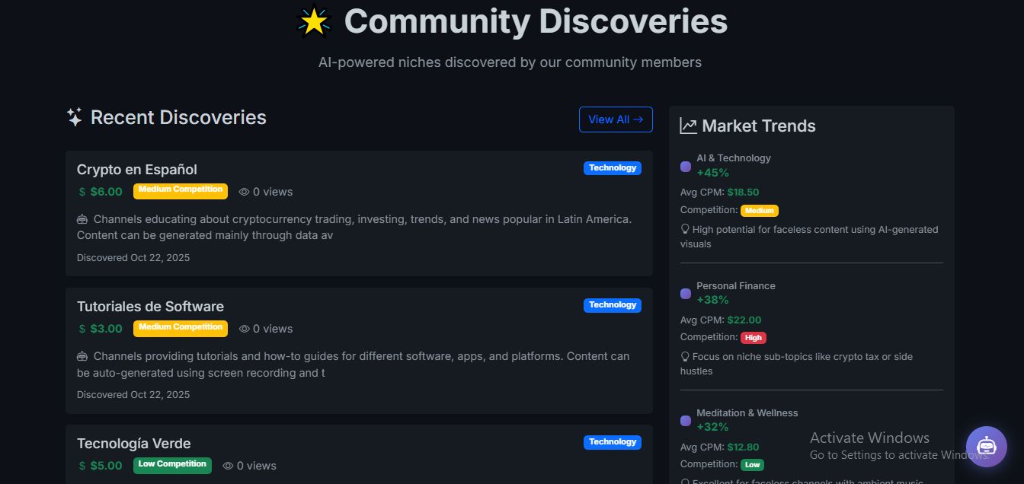Click the dollar icon on Crypto en Español card
This screenshot has height=484, width=1024.
[x=82, y=192]
